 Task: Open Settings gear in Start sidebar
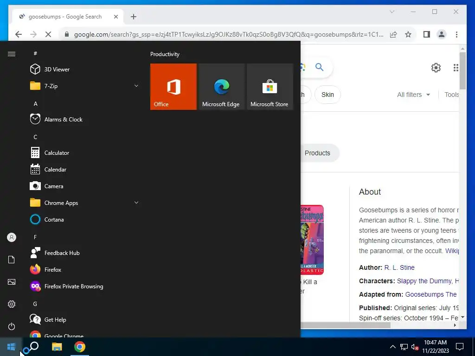(x=12, y=304)
